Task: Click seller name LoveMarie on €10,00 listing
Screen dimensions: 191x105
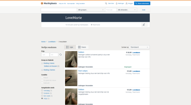Action: 136,53
